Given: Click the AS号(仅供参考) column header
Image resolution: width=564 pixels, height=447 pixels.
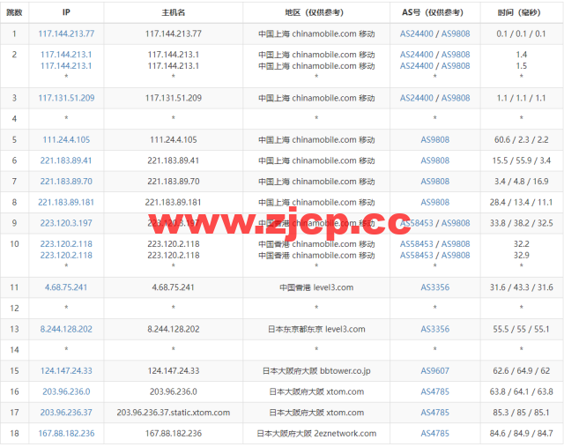Looking at the screenshot, I should 435,12.
